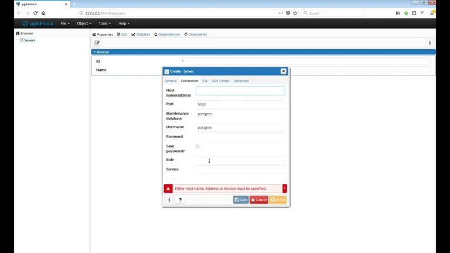Select Servers in the browser tree
The width and height of the screenshot is (450, 253).
(x=28, y=40)
